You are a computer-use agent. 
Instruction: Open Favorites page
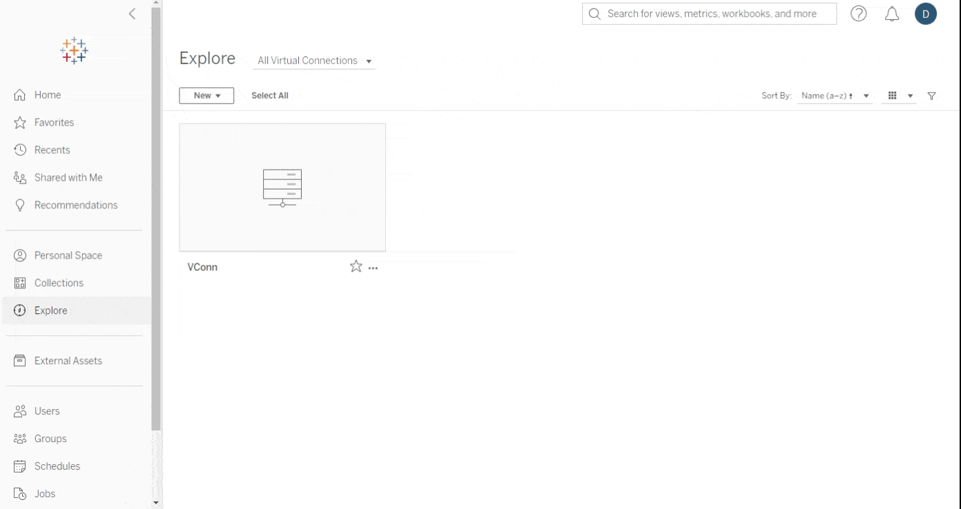[54, 123]
